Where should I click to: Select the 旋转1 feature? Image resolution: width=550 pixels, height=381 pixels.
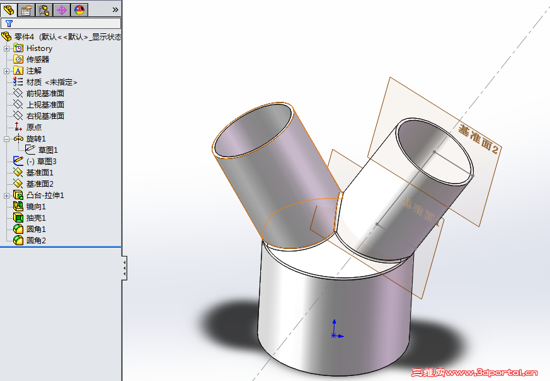point(36,139)
